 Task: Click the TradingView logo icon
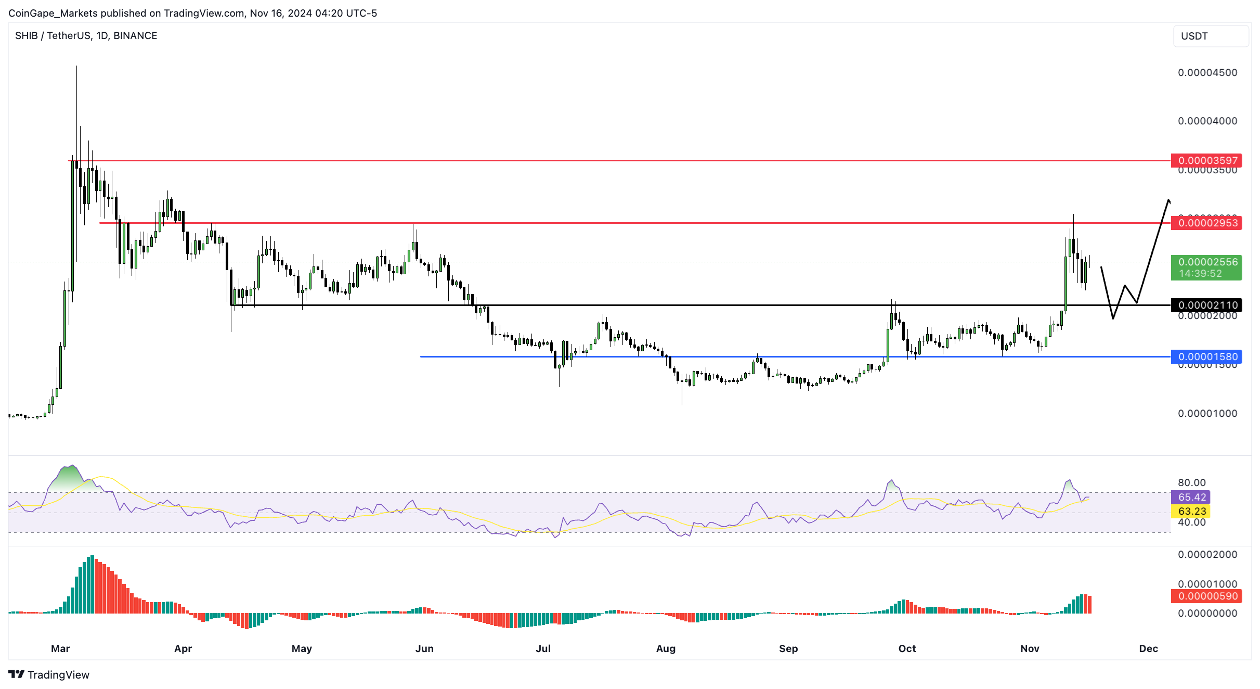[17, 674]
